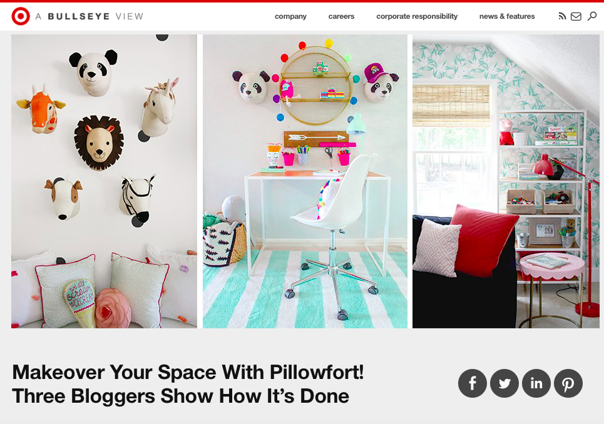Viewport: 604px width, 424px height.
Task: Click the lion head wall decoration
Action: click(x=99, y=143)
